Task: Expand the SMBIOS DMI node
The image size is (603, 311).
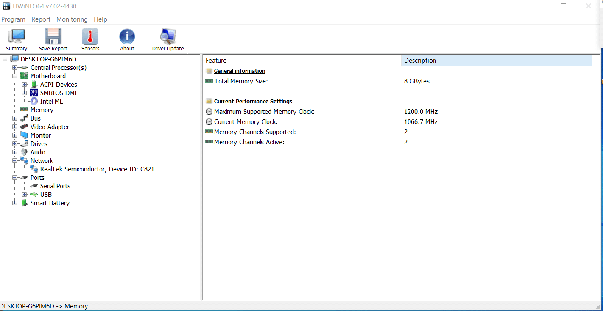Action: coord(24,93)
